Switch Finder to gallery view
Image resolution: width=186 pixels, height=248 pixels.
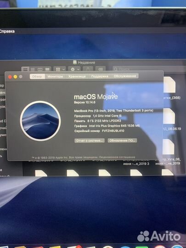(47, 69)
